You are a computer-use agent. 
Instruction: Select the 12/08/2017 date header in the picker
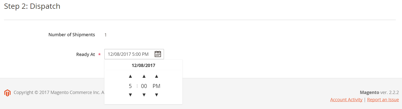[x=143, y=65]
